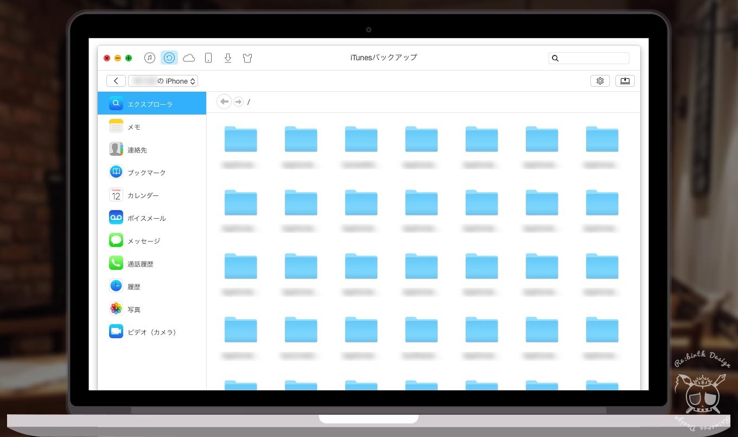Click the T-shirt skin icon
Image resolution: width=738 pixels, height=437 pixels.
[x=247, y=58]
